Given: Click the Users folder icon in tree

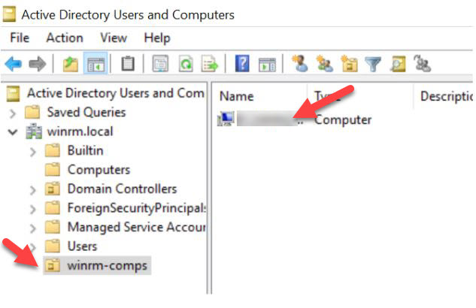Looking at the screenshot, I should [53, 246].
